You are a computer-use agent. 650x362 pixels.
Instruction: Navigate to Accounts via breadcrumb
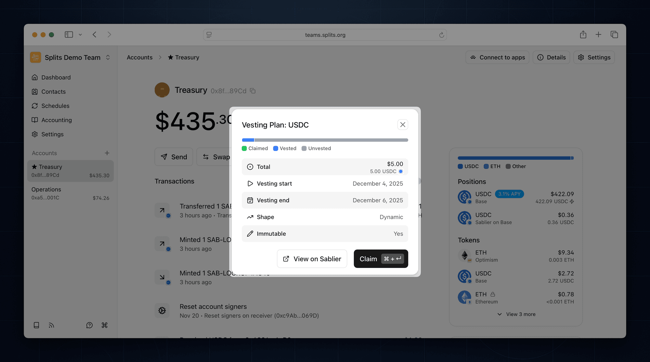139,57
